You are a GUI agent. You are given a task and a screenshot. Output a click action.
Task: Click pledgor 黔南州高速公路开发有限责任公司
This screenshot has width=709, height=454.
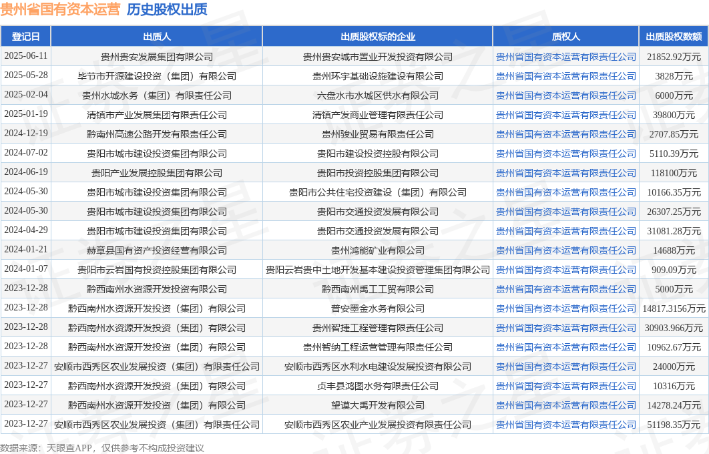(x=157, y=134)
